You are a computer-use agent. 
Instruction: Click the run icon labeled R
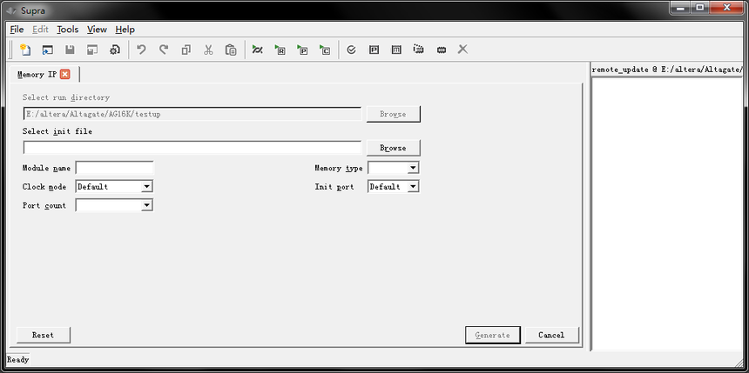click(x=280, y=50)
